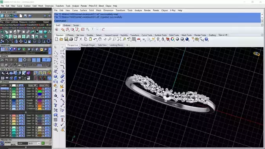This screenshot has height=149, width=265.
Task: Select the Circle tool in side toolbar
Action: point(56,57)
